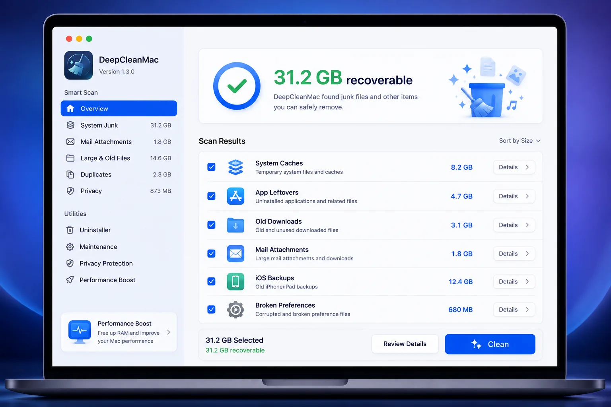Click the gear icon beside Maintenance

70,247
